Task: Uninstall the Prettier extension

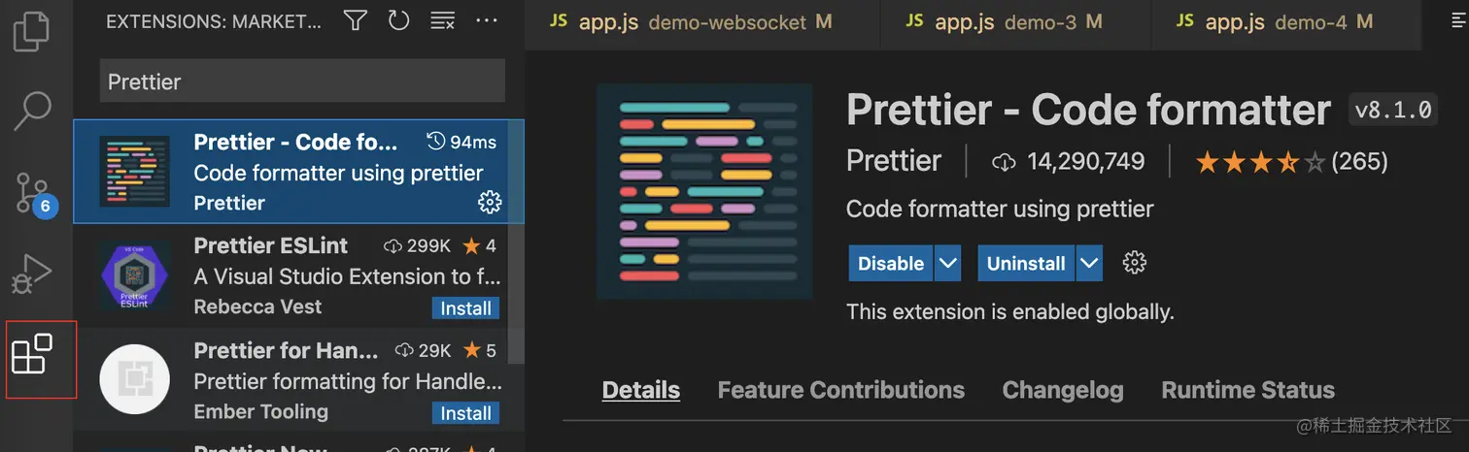Action: coord(1026,263)
